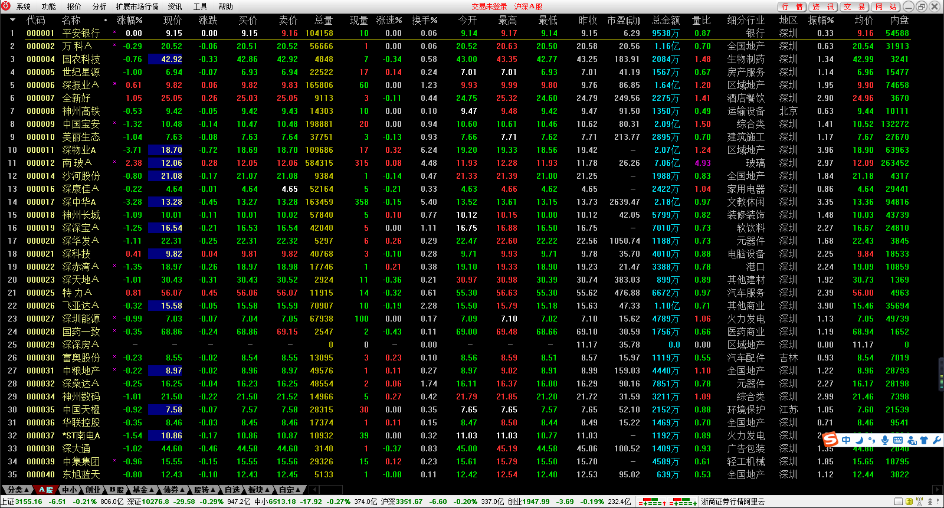This screenshot has height=508, width=944.
Task: Select stock row 平安银行
Action: pos(455,33)
